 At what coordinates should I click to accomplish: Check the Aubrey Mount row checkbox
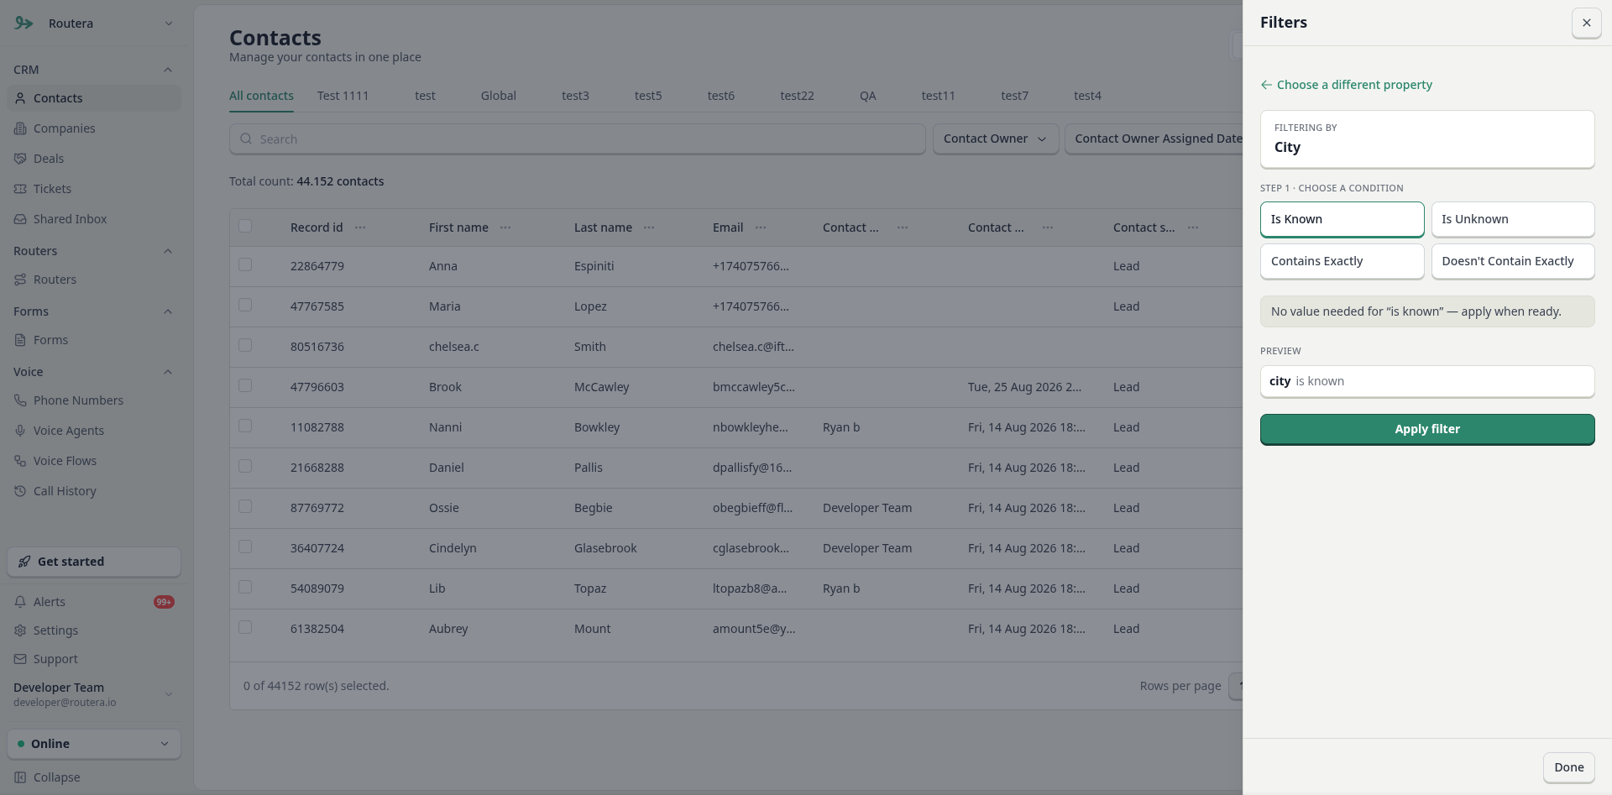click(245, 627)
